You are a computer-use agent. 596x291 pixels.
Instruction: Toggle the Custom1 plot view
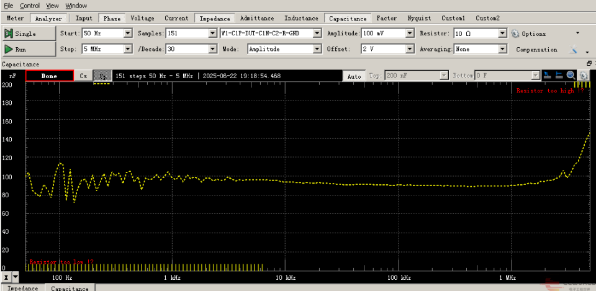(x=453, y=18)
